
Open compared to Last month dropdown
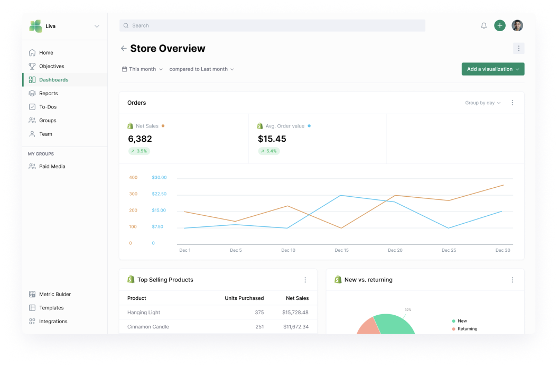[x=201, y=69]
